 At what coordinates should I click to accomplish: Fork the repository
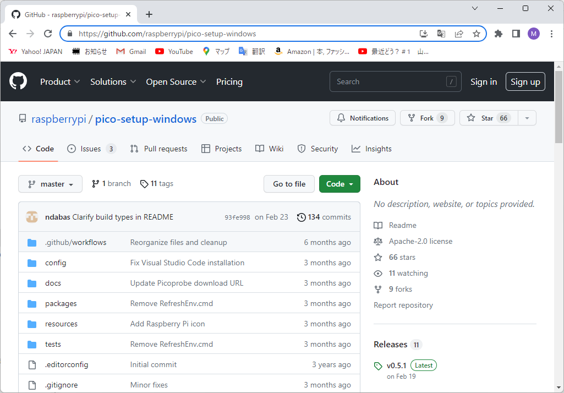(428, 118)
